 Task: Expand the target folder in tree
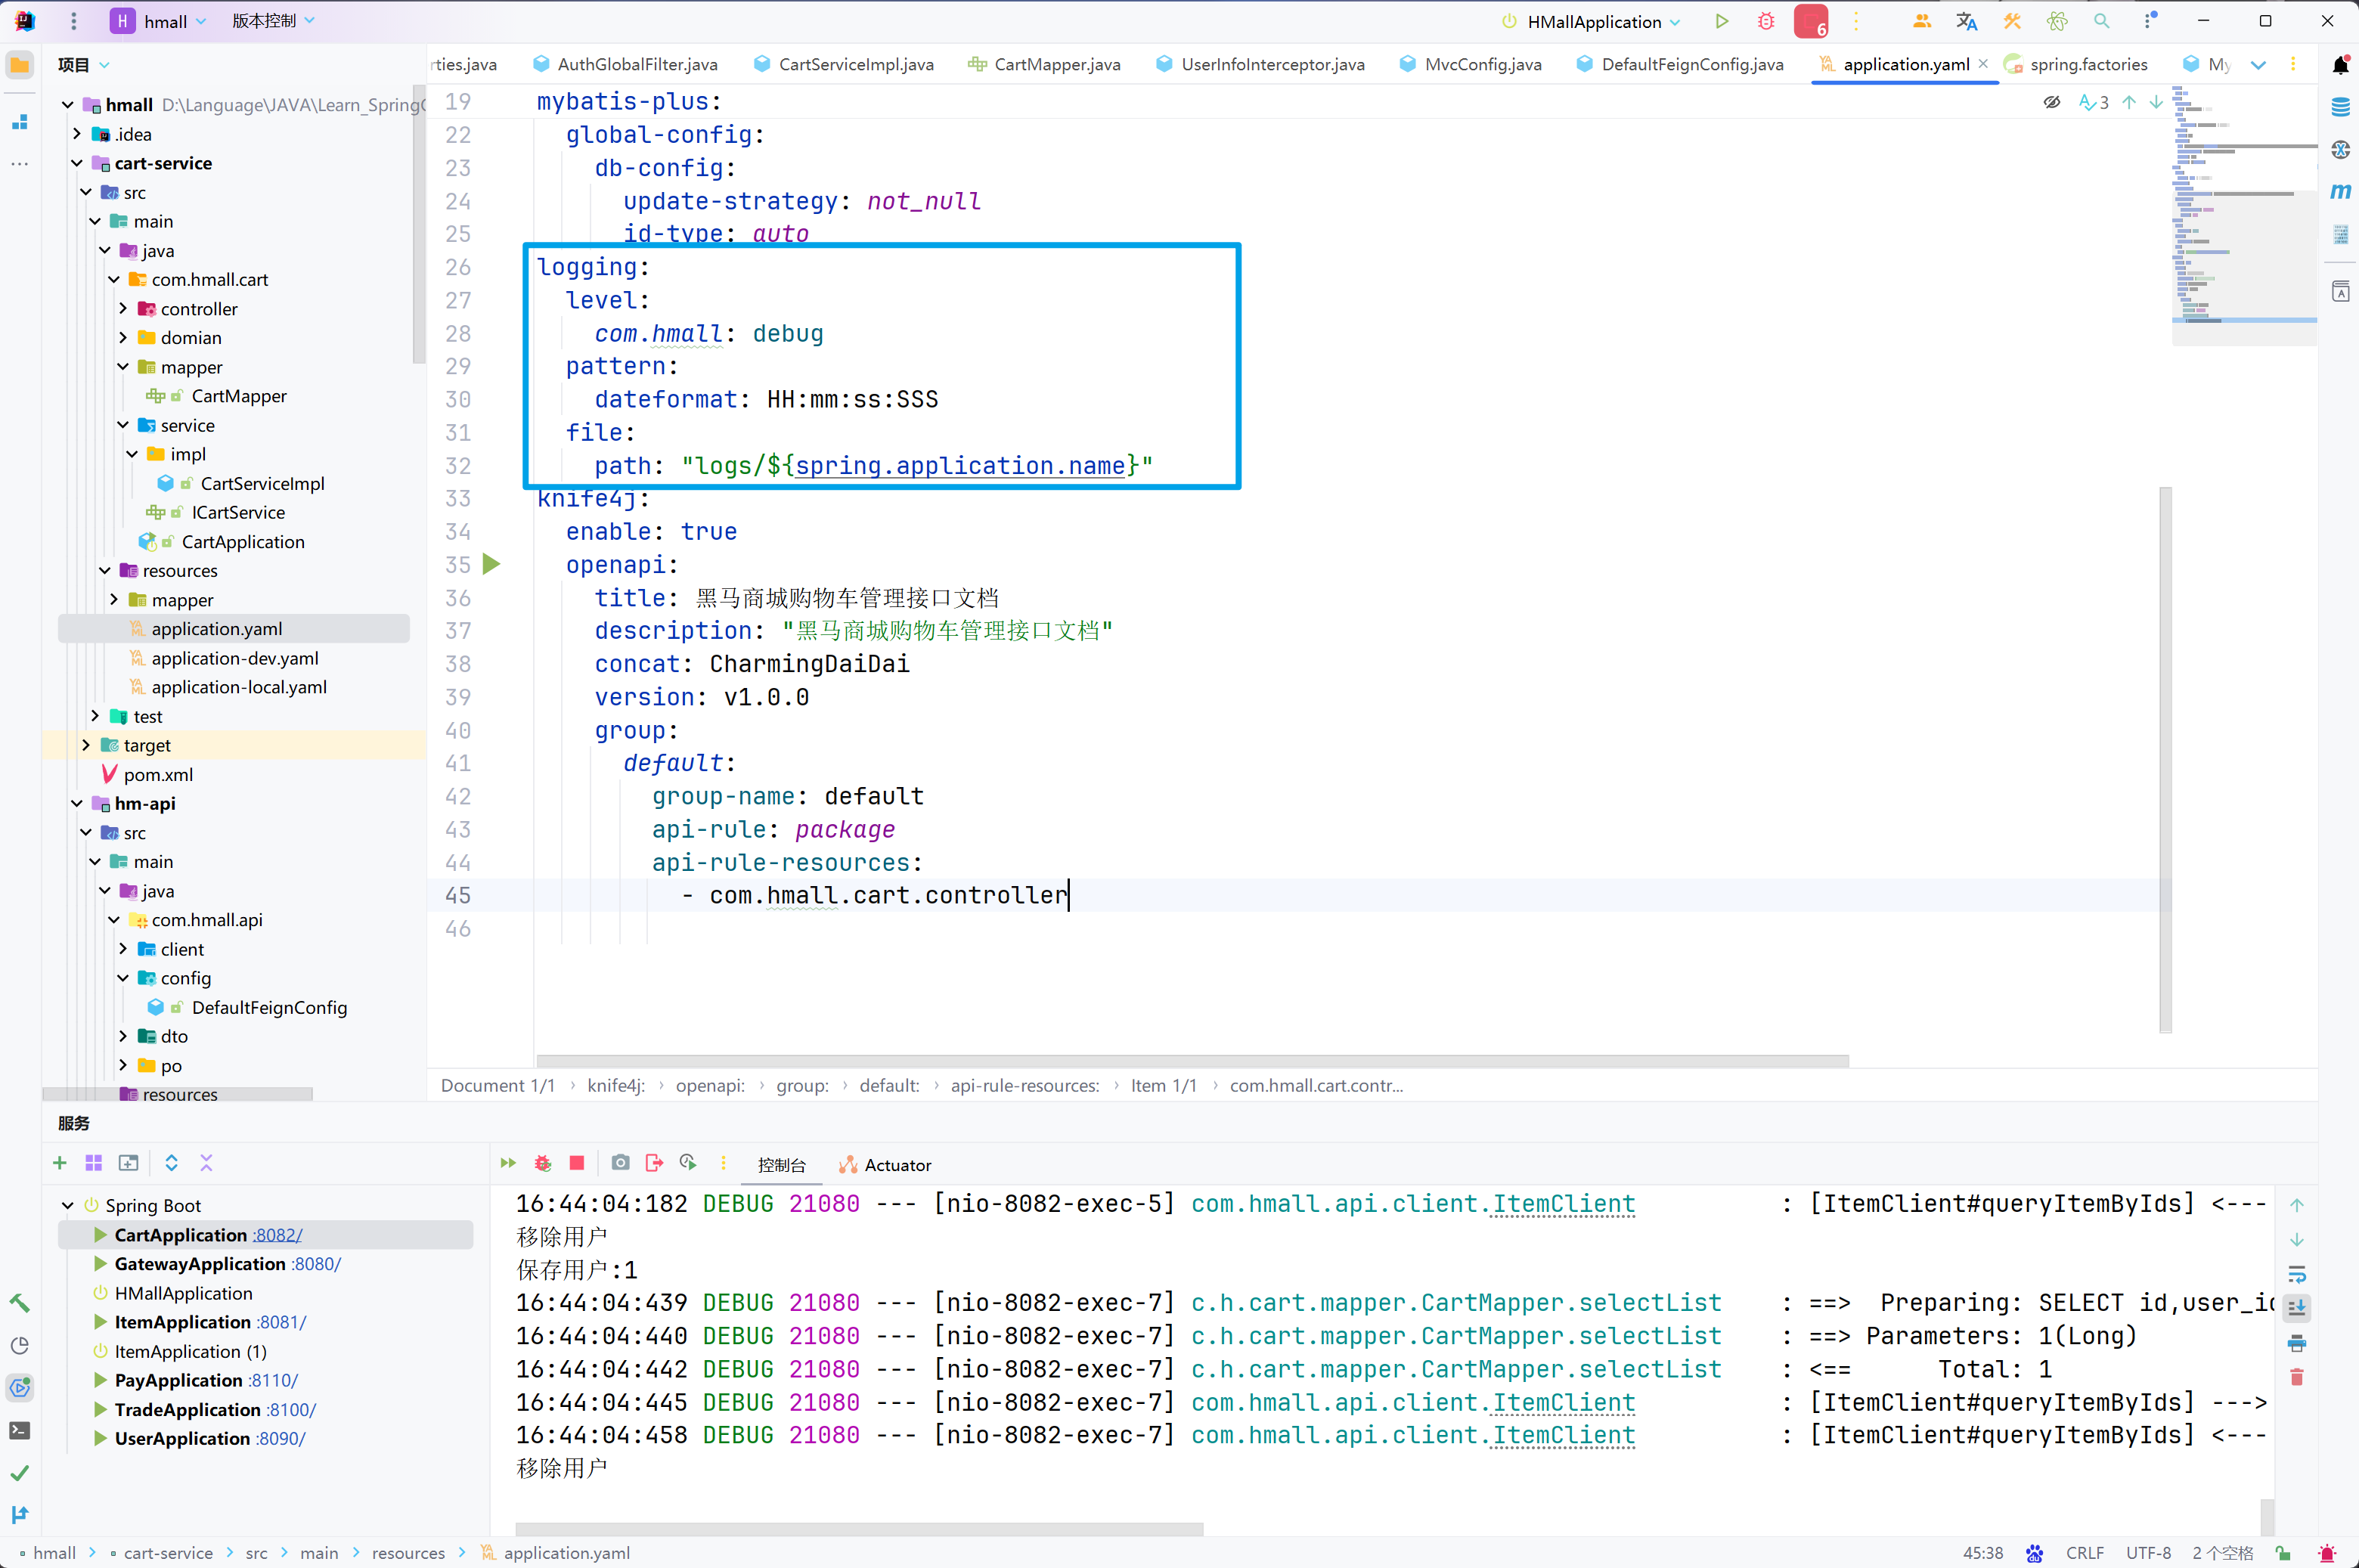[86, 745]
